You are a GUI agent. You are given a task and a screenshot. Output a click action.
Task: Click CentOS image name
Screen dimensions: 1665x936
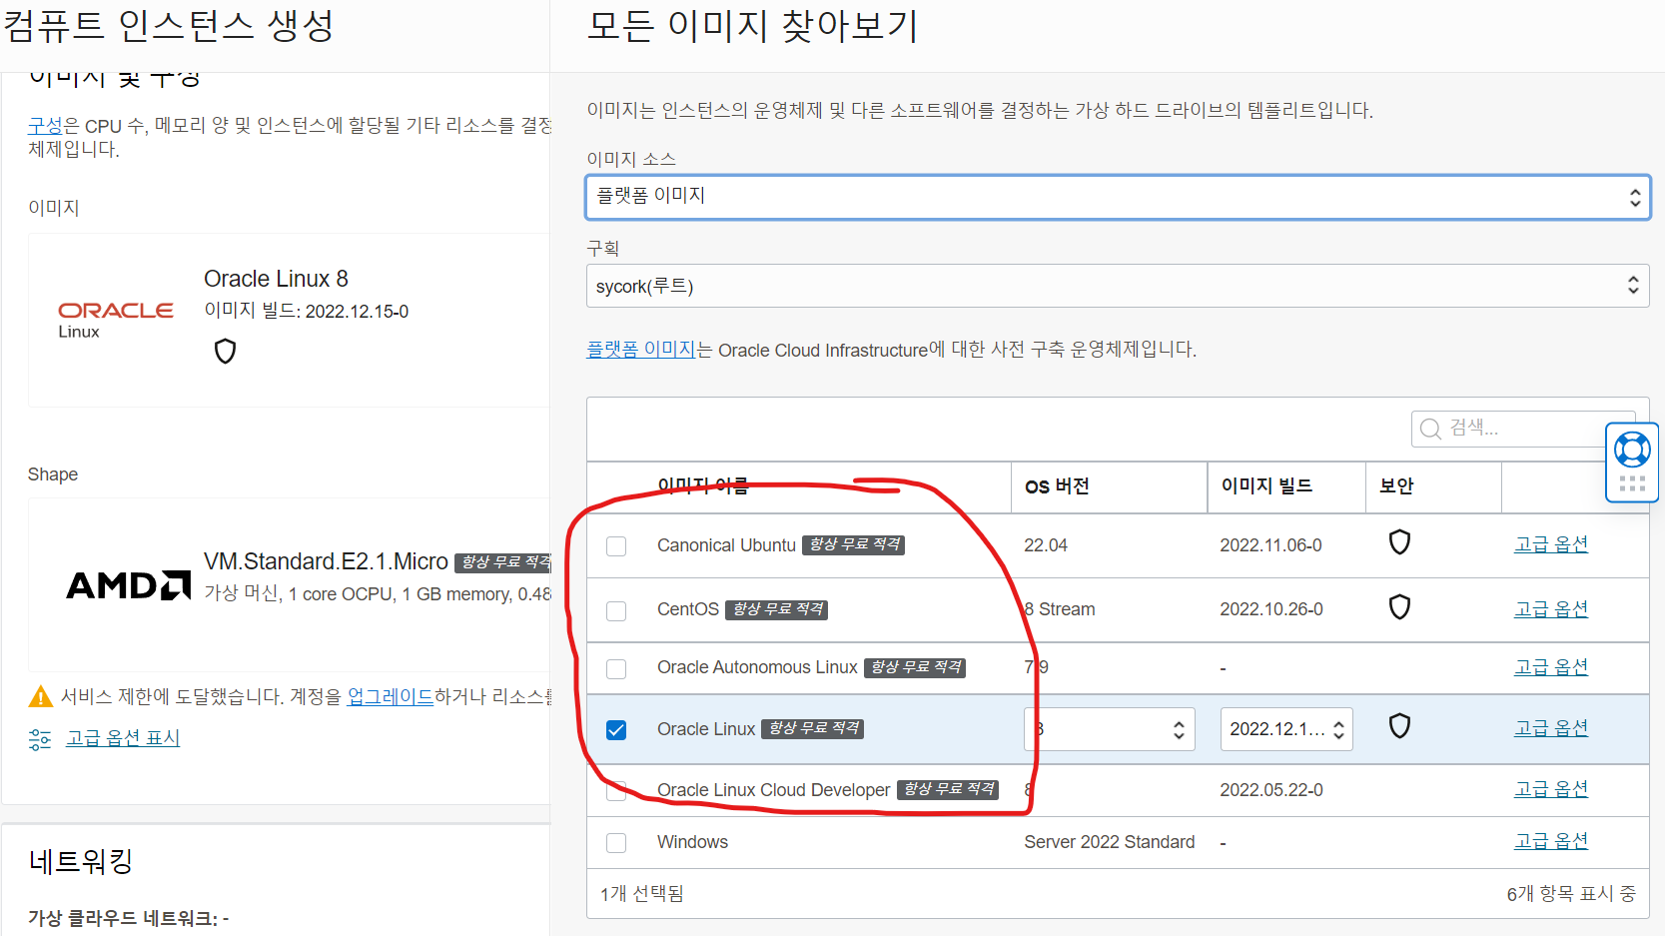coord(688,609)
